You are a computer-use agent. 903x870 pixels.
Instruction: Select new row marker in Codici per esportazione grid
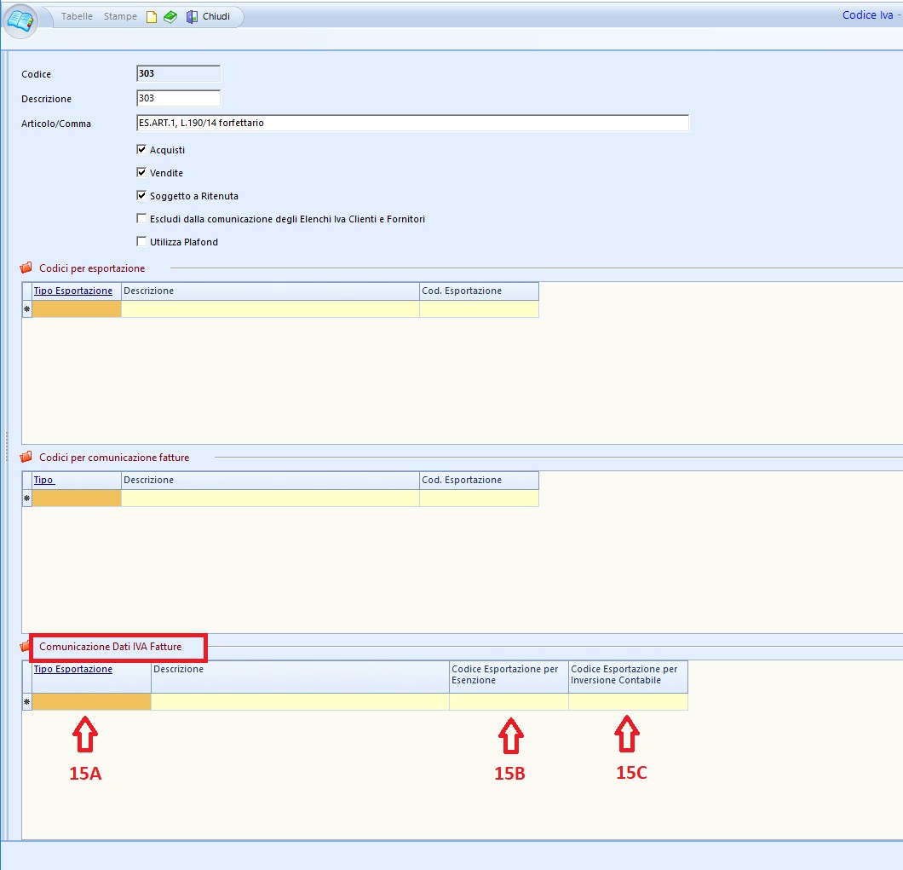[26, 309]
